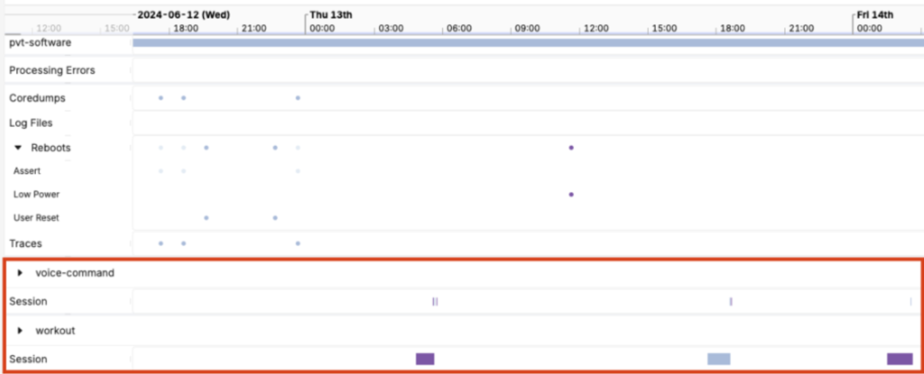Click the Thu 13th date header
This screenshot has width=924, height=374.
(331, 15)
